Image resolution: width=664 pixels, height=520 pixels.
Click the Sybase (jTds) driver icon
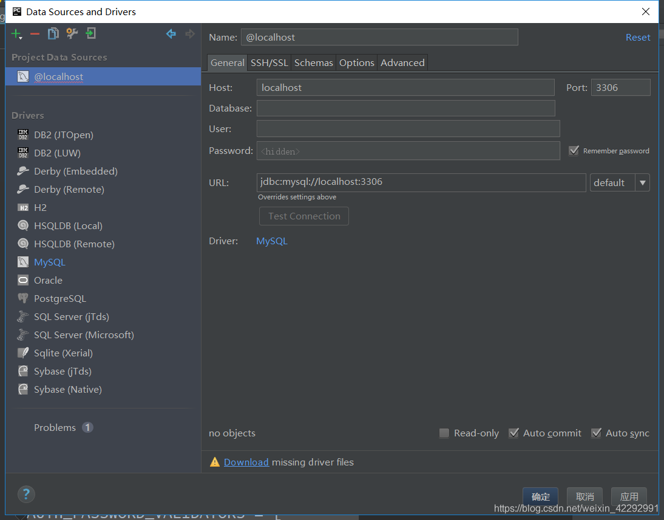(x=23, y=371)
